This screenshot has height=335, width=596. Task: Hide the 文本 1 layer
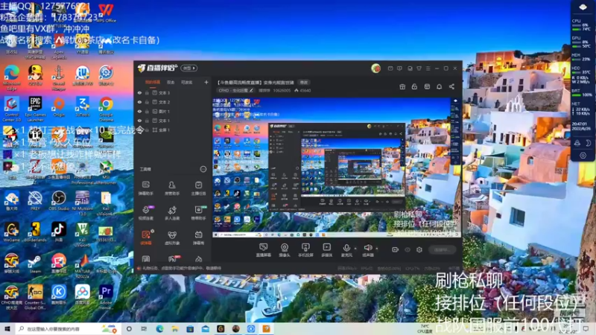pos(139,121)
